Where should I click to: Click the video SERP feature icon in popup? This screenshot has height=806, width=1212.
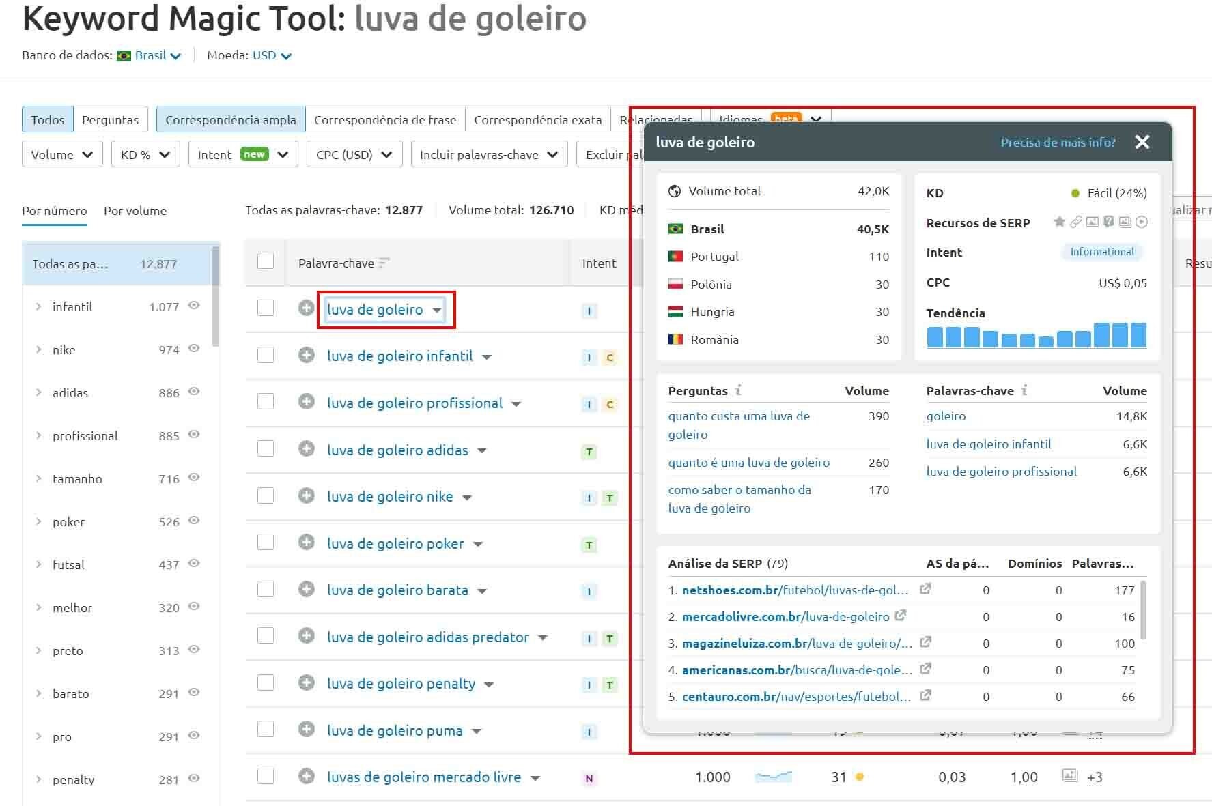click(x=1142, y=222)
